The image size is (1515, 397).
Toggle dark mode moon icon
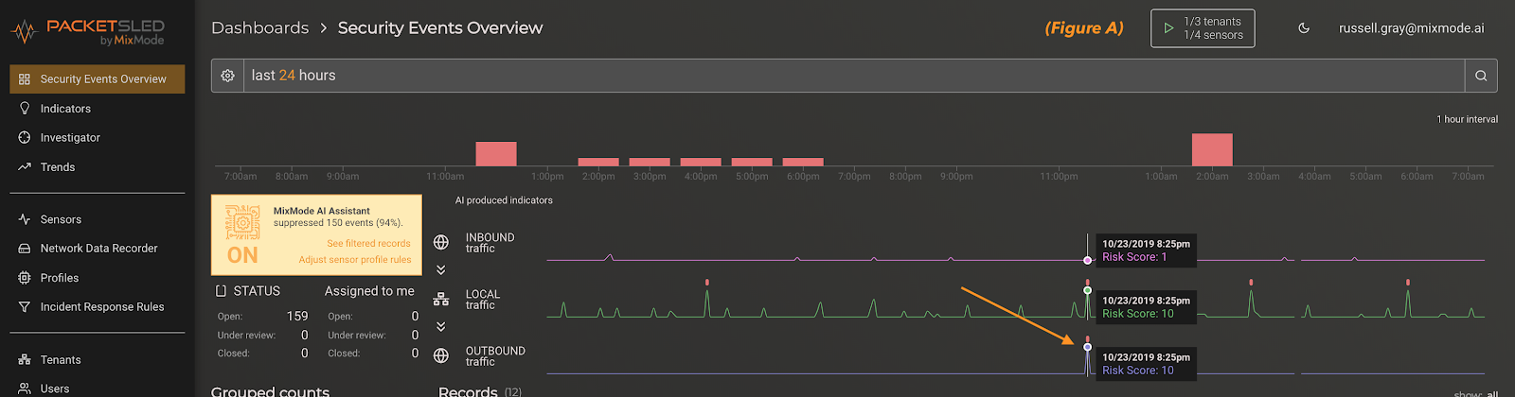click(1304, 28)
